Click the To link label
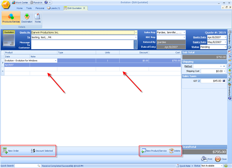Viewport: 232px width, 168px height. (x=29, y=37)
